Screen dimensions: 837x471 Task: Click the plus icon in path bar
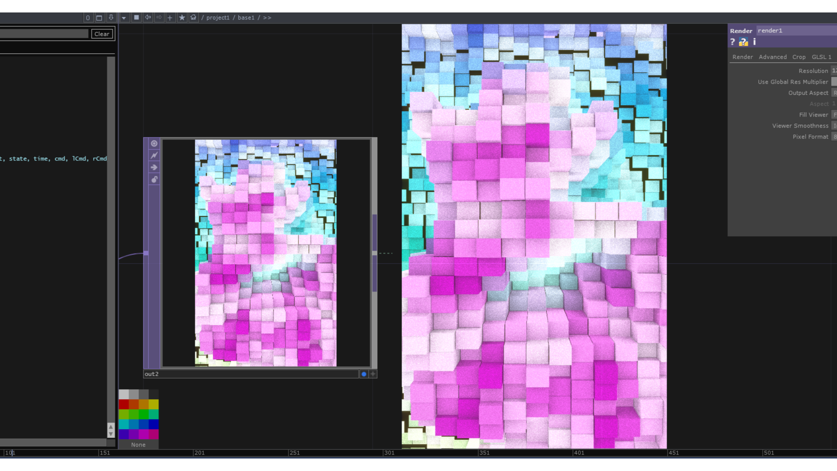coord(170,18)
